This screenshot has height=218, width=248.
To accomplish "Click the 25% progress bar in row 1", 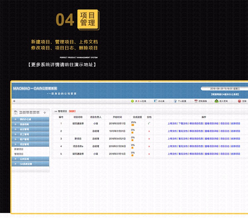I will click(133, 125).
